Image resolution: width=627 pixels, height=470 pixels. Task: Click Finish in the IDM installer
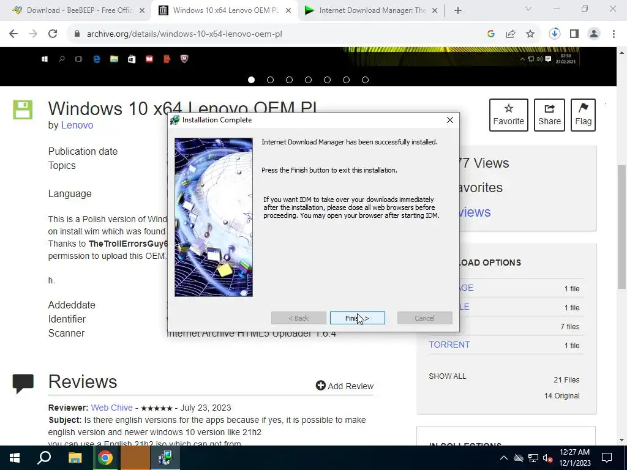coord(357,318)
